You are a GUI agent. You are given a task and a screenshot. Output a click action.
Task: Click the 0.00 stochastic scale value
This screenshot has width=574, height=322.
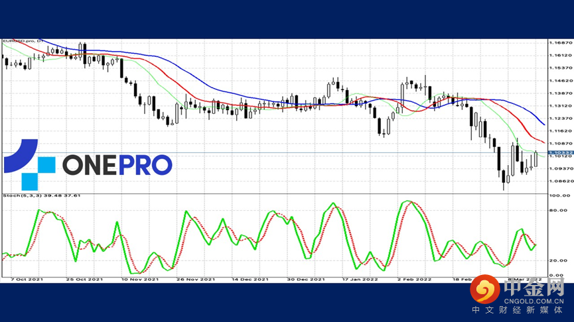coord(557,275)
